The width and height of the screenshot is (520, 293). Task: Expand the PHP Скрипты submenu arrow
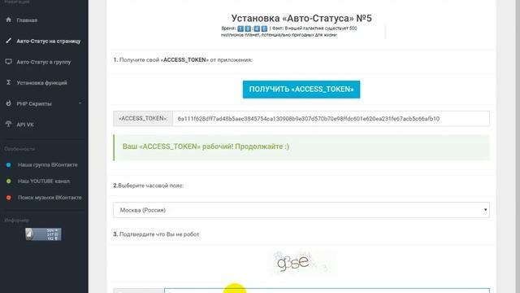click(x=80, y=103)
